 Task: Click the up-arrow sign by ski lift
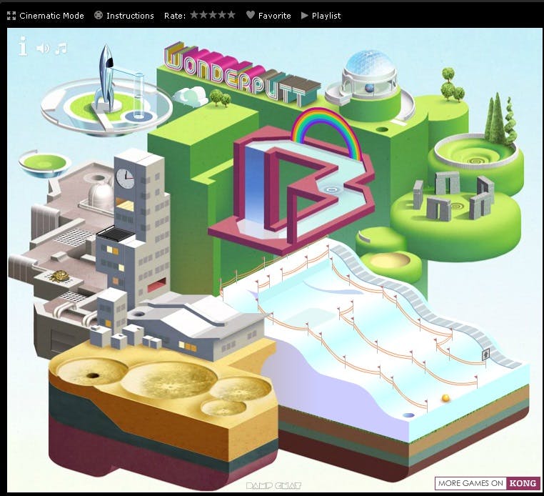point(485,354)
